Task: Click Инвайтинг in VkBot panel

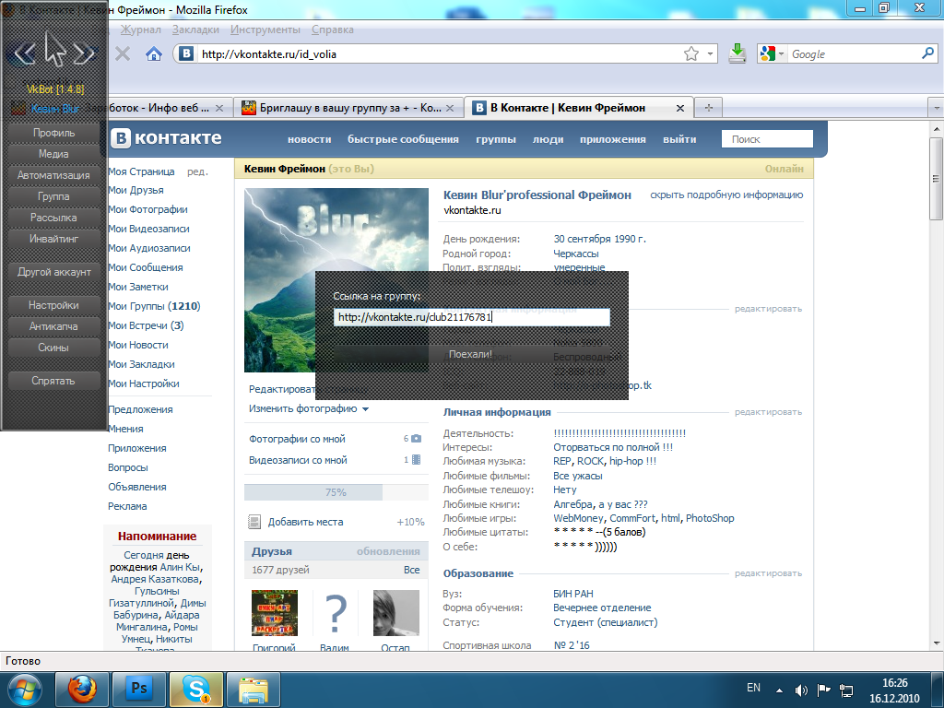Action: click(53, 239)
